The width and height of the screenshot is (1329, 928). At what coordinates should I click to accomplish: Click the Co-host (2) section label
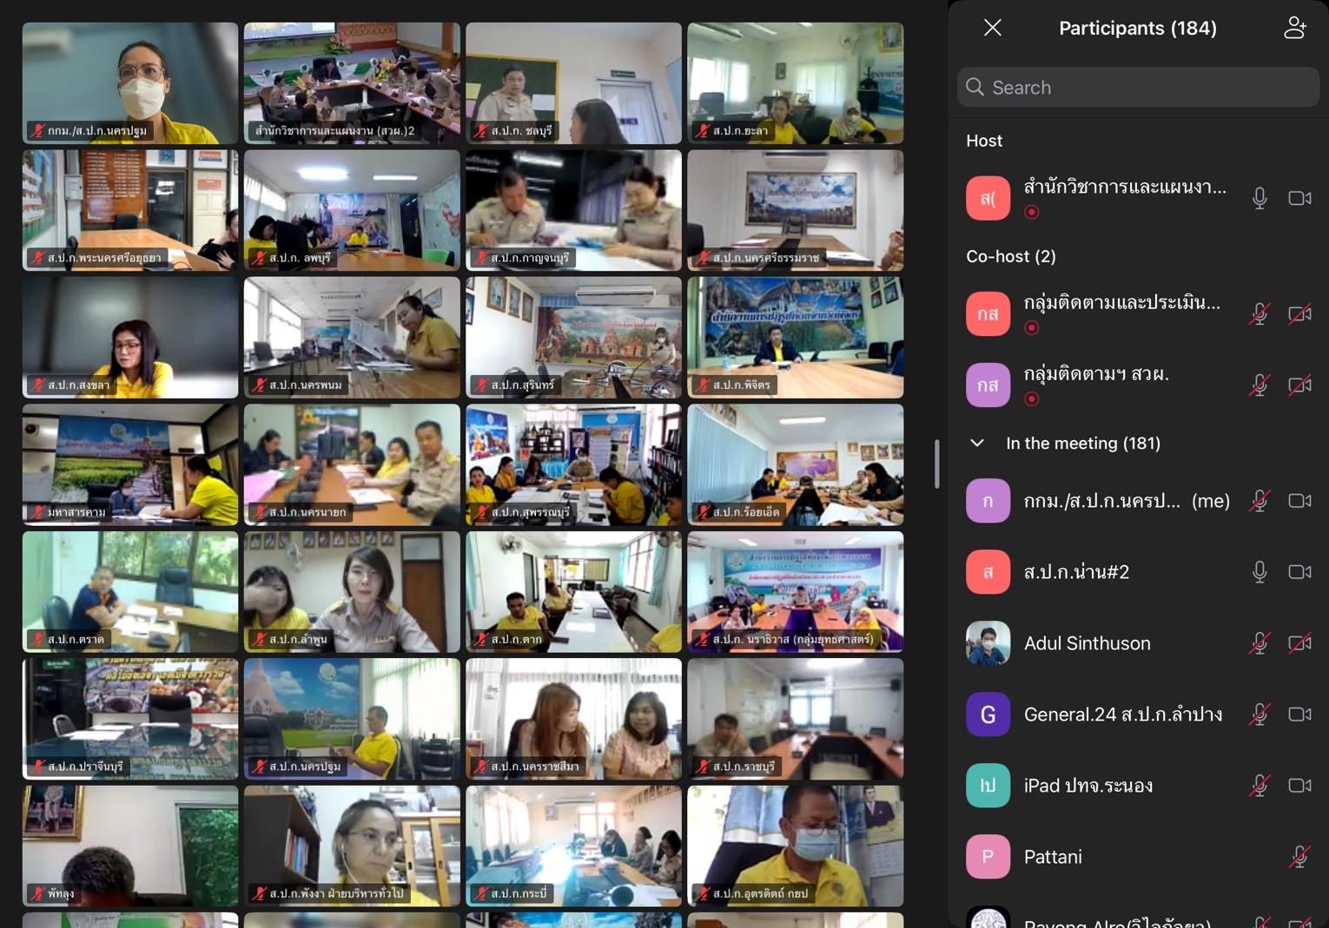(1011, 256)
